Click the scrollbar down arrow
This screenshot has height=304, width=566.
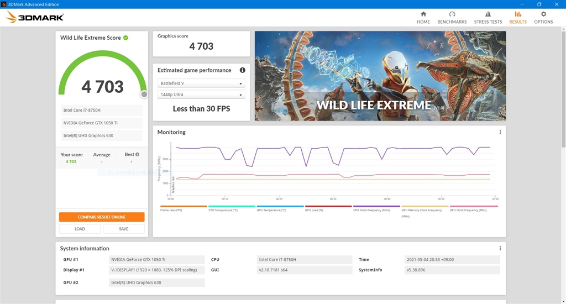click(563, 301)
